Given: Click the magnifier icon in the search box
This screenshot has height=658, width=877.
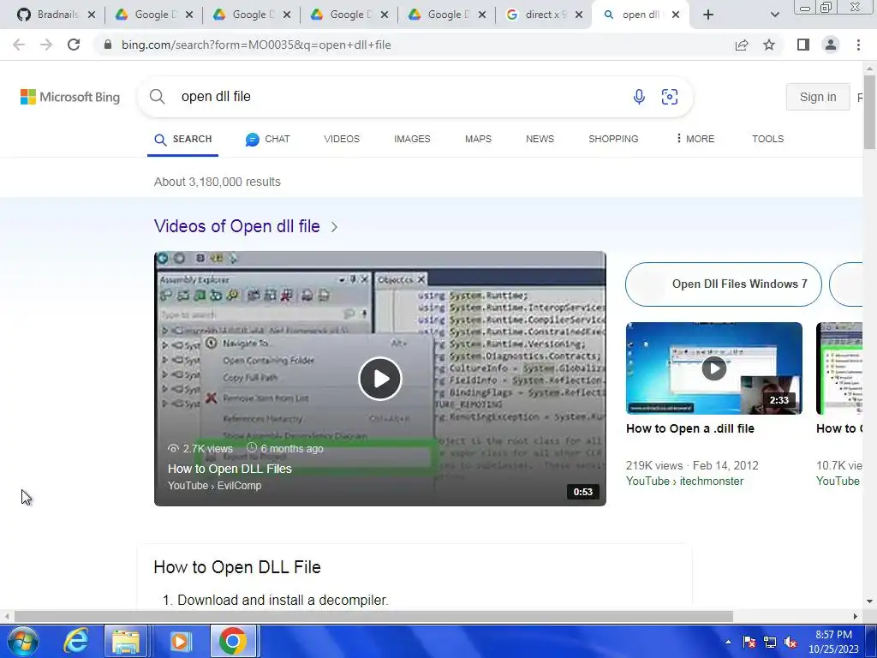Looking at the screenshot, I should (158, 96).
